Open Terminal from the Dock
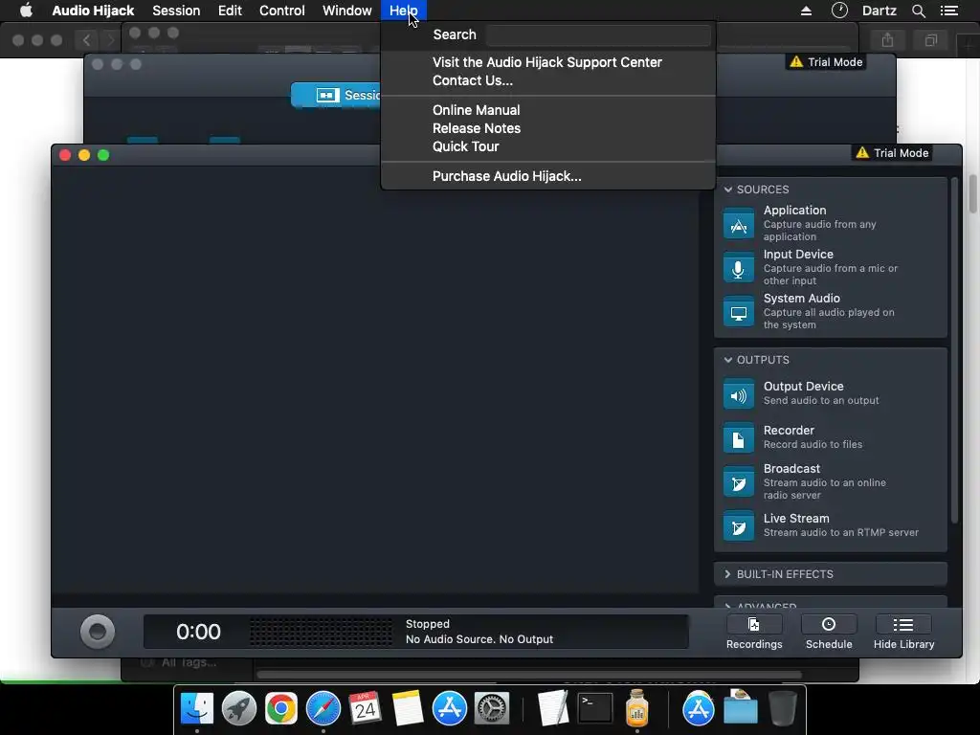 pos(595,709)
